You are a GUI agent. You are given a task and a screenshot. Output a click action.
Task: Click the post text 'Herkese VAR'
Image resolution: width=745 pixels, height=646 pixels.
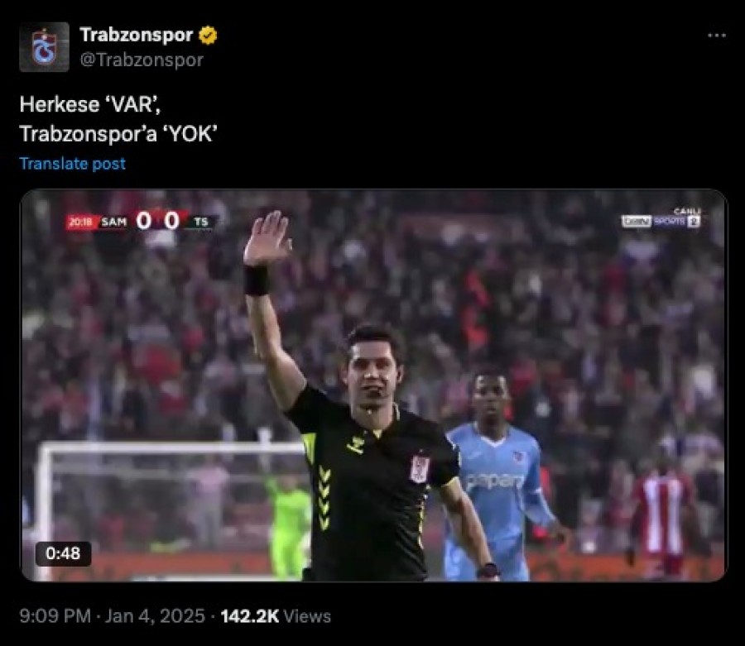tap(90, 104)
